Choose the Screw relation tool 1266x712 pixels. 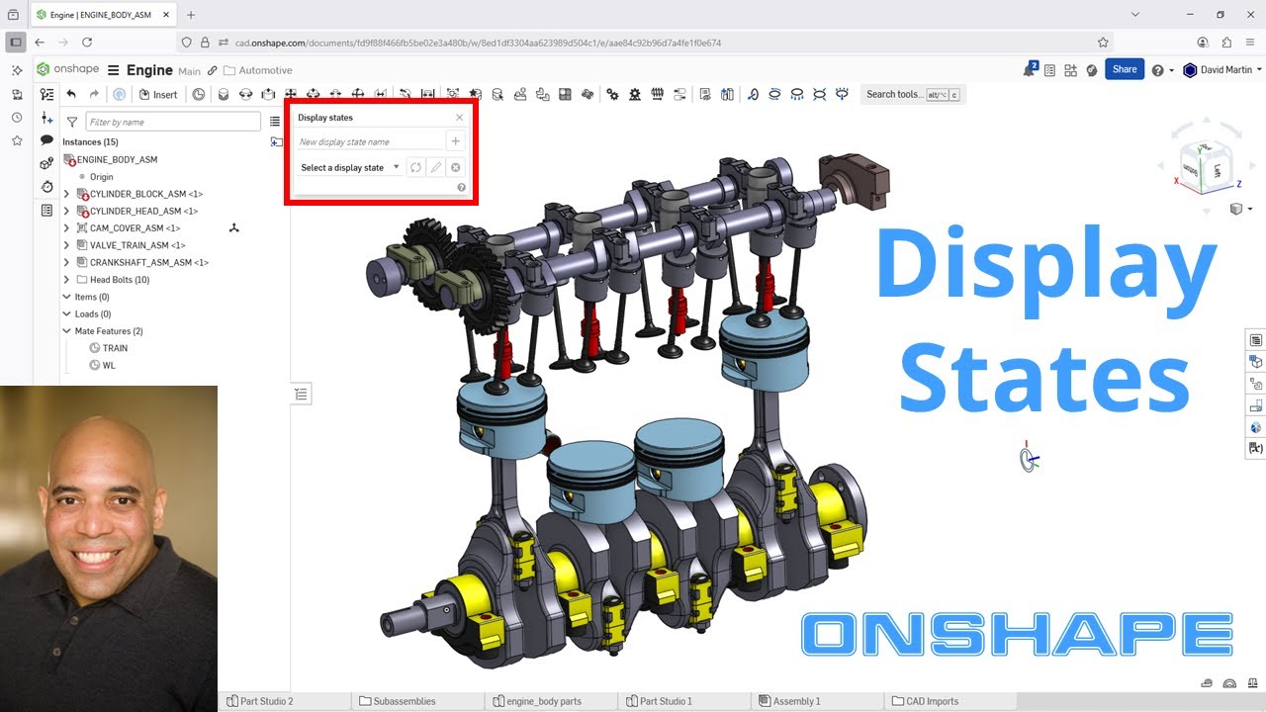(x=657, y=94)
